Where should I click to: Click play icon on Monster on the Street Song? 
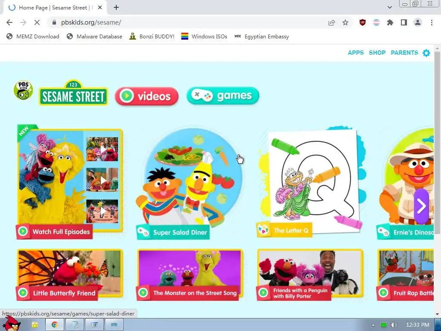point(143,293)
